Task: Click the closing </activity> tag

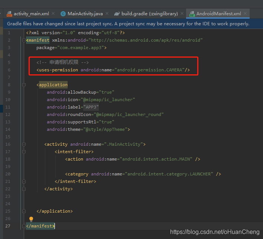Action: point(59,189)
